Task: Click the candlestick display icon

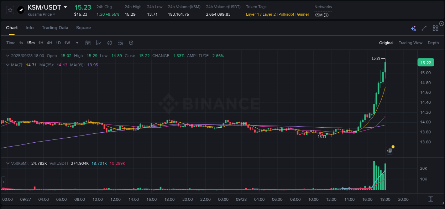Action: pos(109,42)
